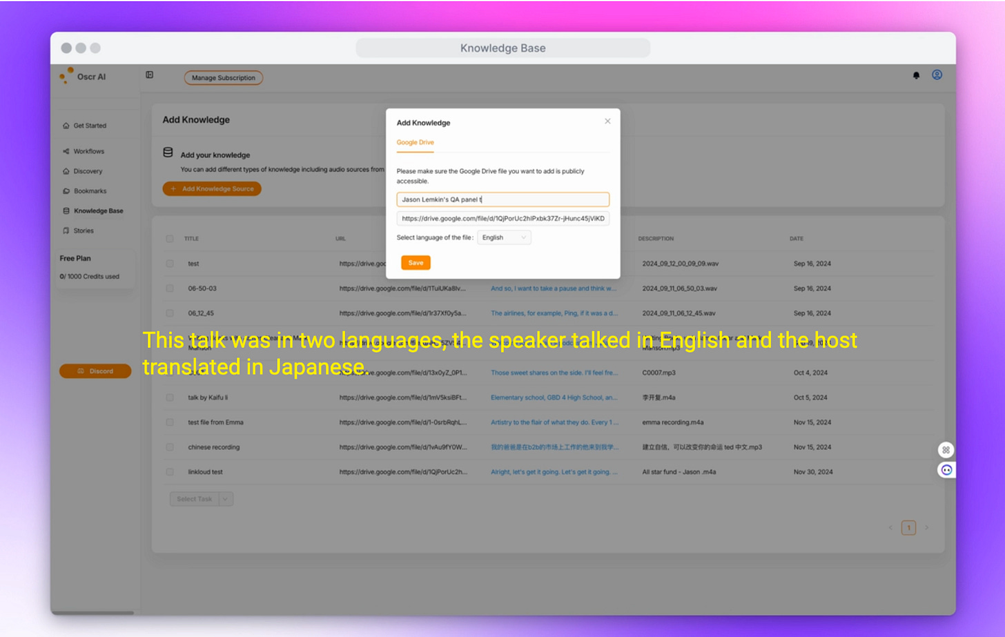Viewport: 1005px width, 637px height.
Task: Check the box for row '06-50-03'
Action: click(170, 288)
